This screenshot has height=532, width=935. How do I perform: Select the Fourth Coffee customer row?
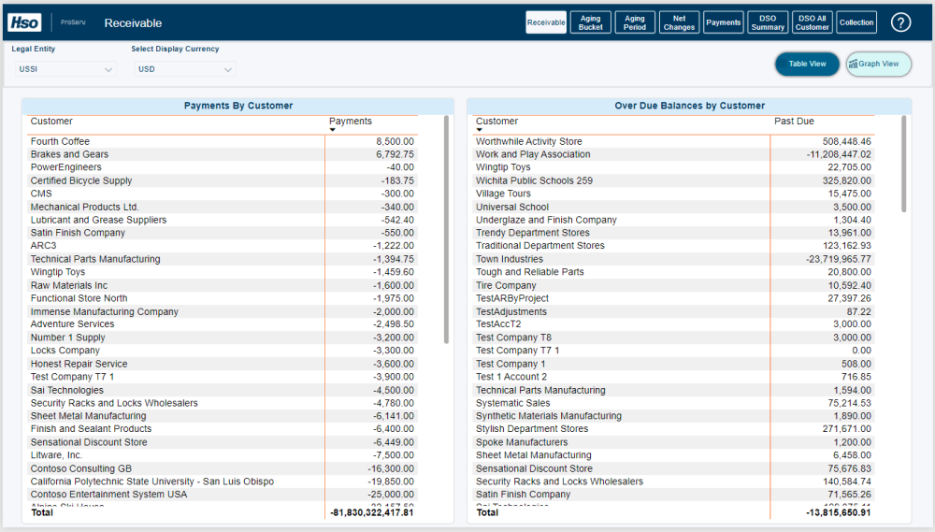pos(61,142)
